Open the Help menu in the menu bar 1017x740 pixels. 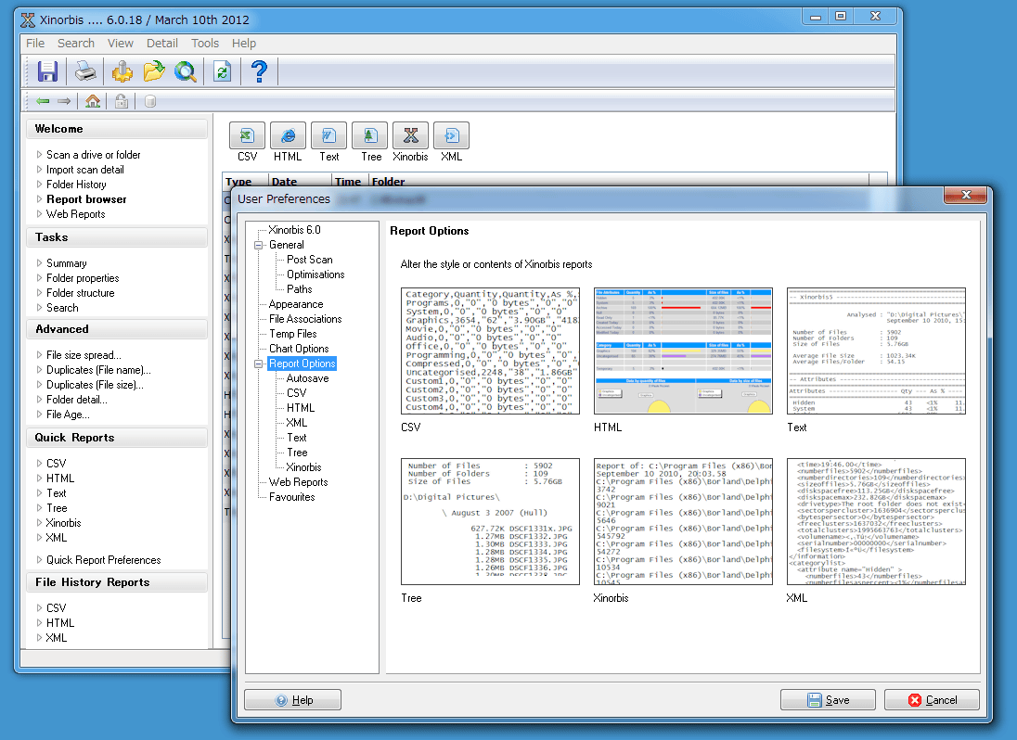244,43
